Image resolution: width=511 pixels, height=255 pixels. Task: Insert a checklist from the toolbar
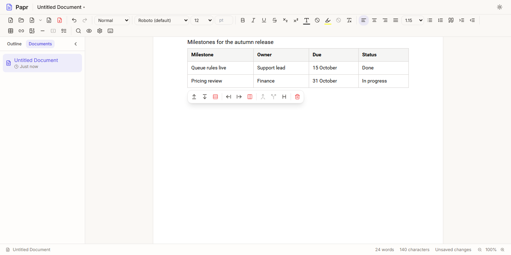point(64,31)
